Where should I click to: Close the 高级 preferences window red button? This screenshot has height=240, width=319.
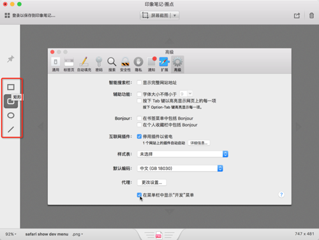point(52,52)
